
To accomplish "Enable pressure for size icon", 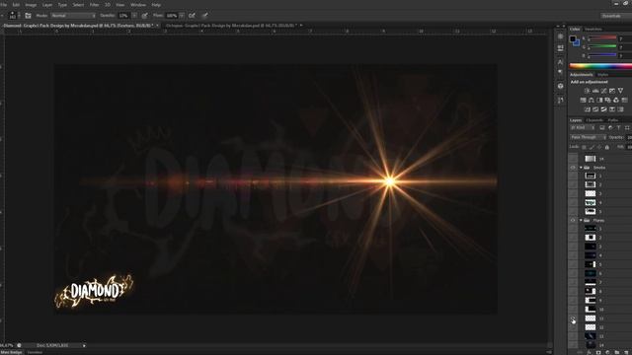I will [204, 16].
